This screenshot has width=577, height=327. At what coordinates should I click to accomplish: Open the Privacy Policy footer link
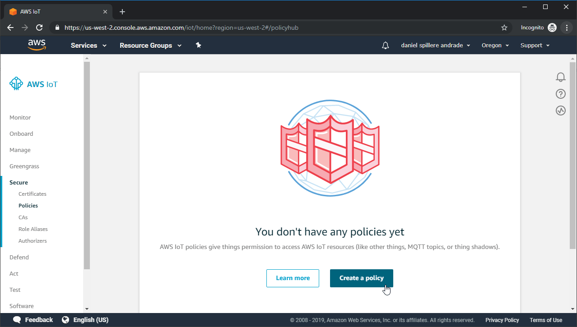(502, 320)
